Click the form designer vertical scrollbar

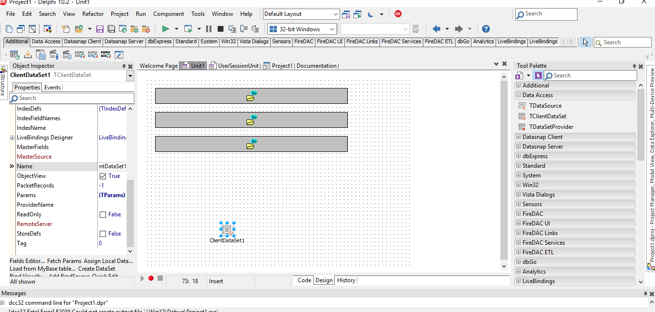coord(504,171)
